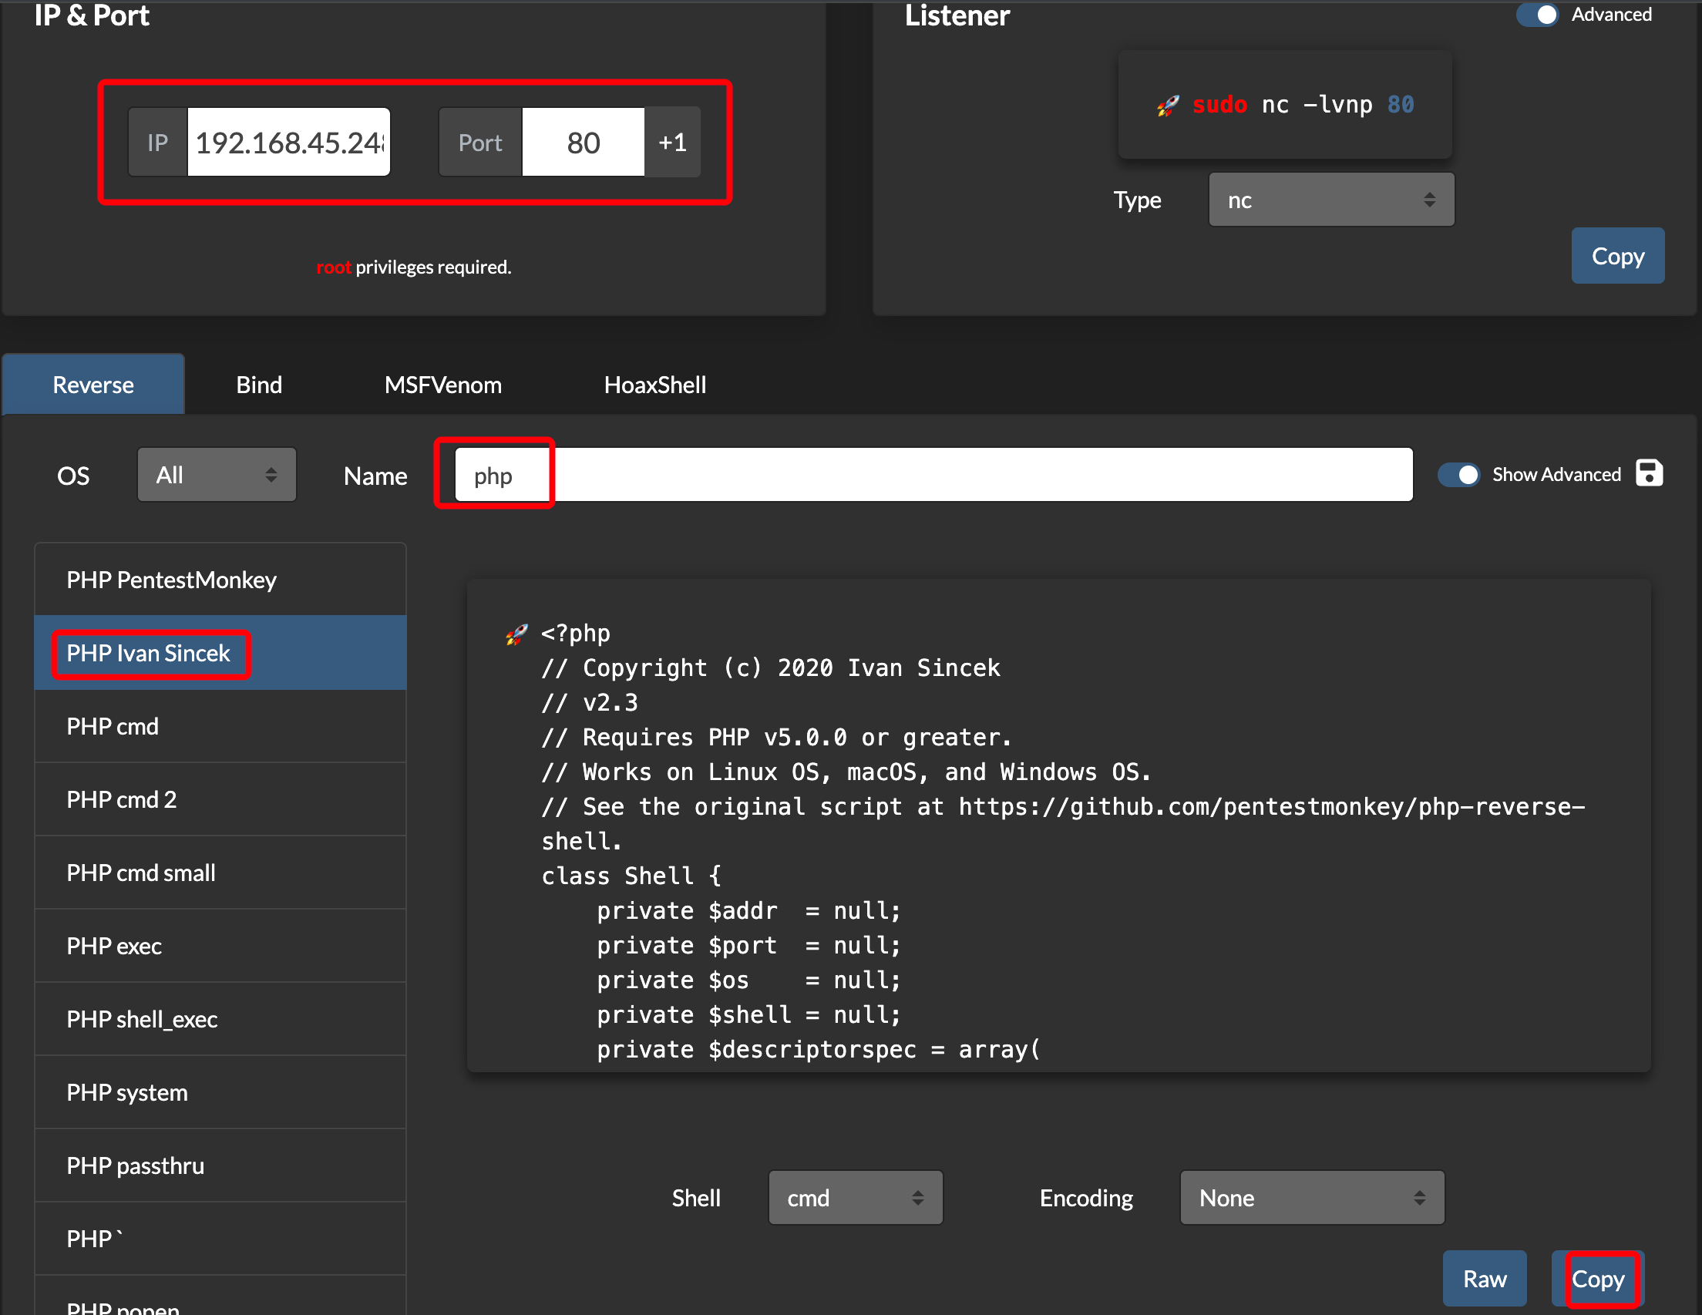The image size is (1702, 1315).
Task: Click the rocket icon beside <?php code
Action: (516, 634)
